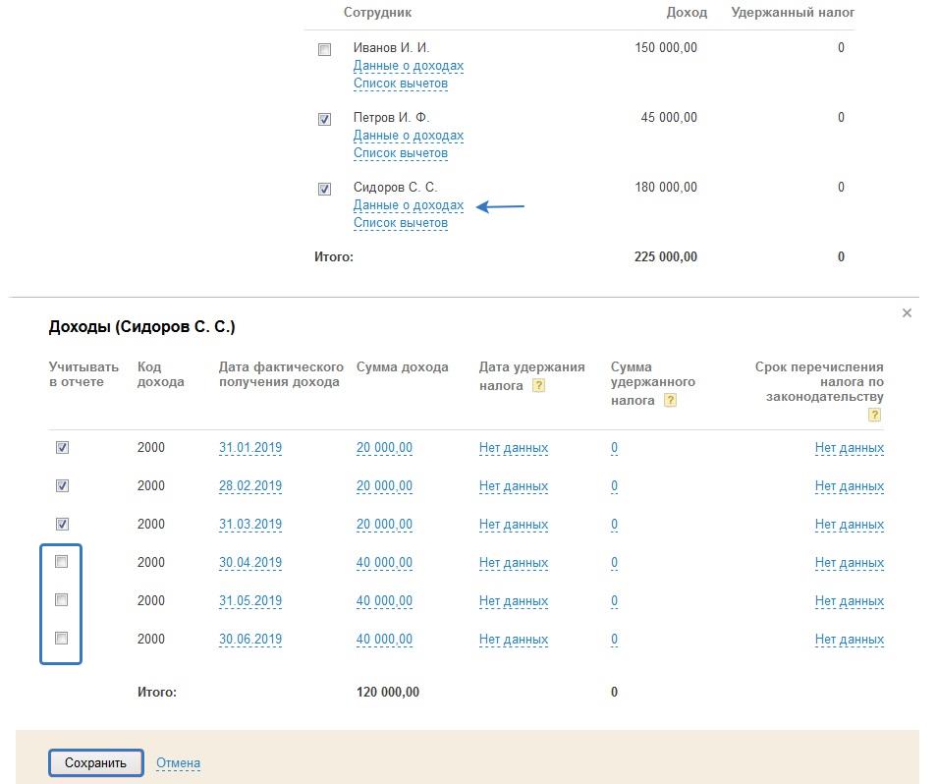Viewport: 937px width, 784px height.
Task: Open Данные о доходах for Сидоров С. С.
Action: [x=408, y=205]
